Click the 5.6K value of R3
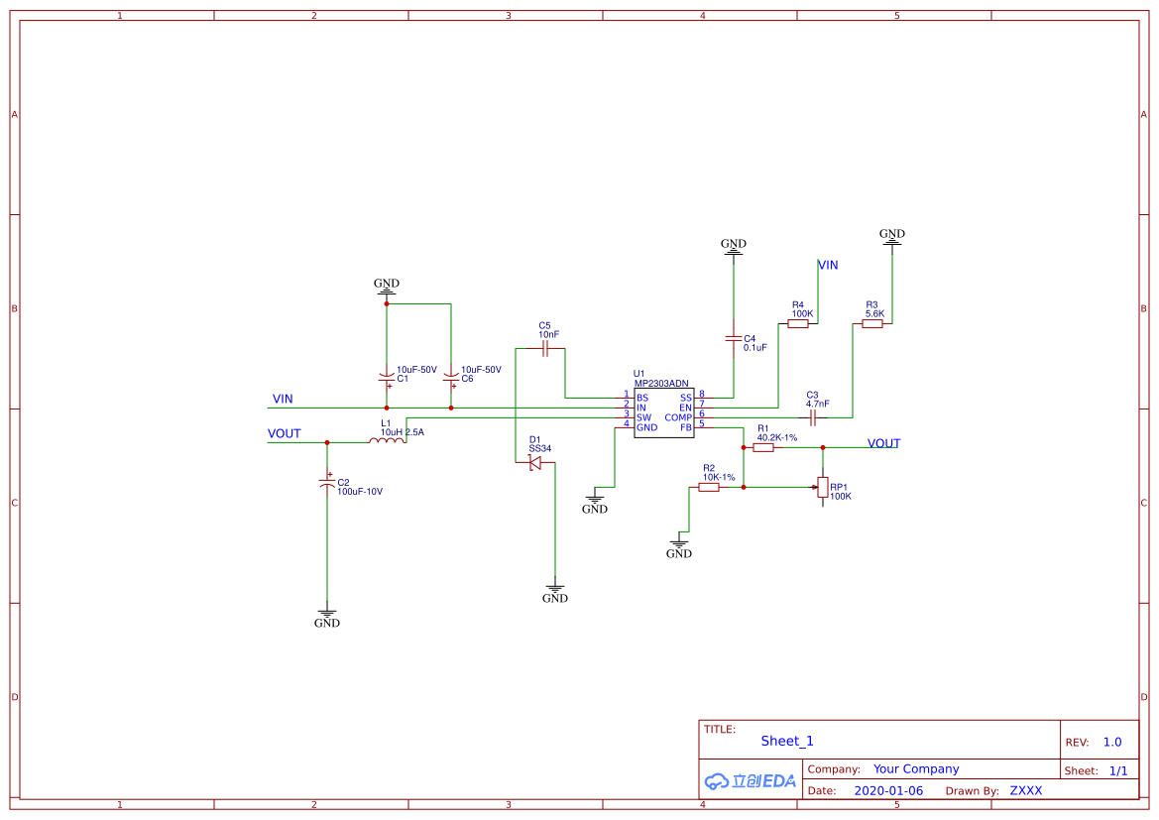Viewport: 1159px width, 820px height. tap(874, 313)
